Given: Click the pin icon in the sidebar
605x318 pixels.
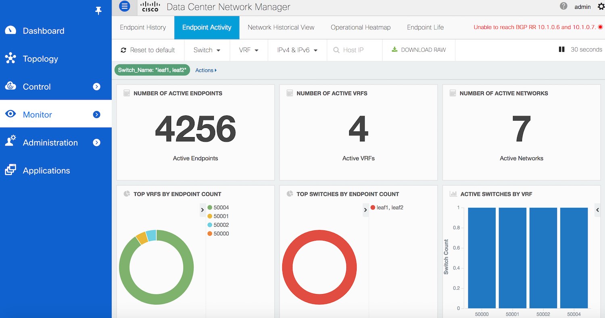Looking at the screenshot, I should (x=98, y=11).
